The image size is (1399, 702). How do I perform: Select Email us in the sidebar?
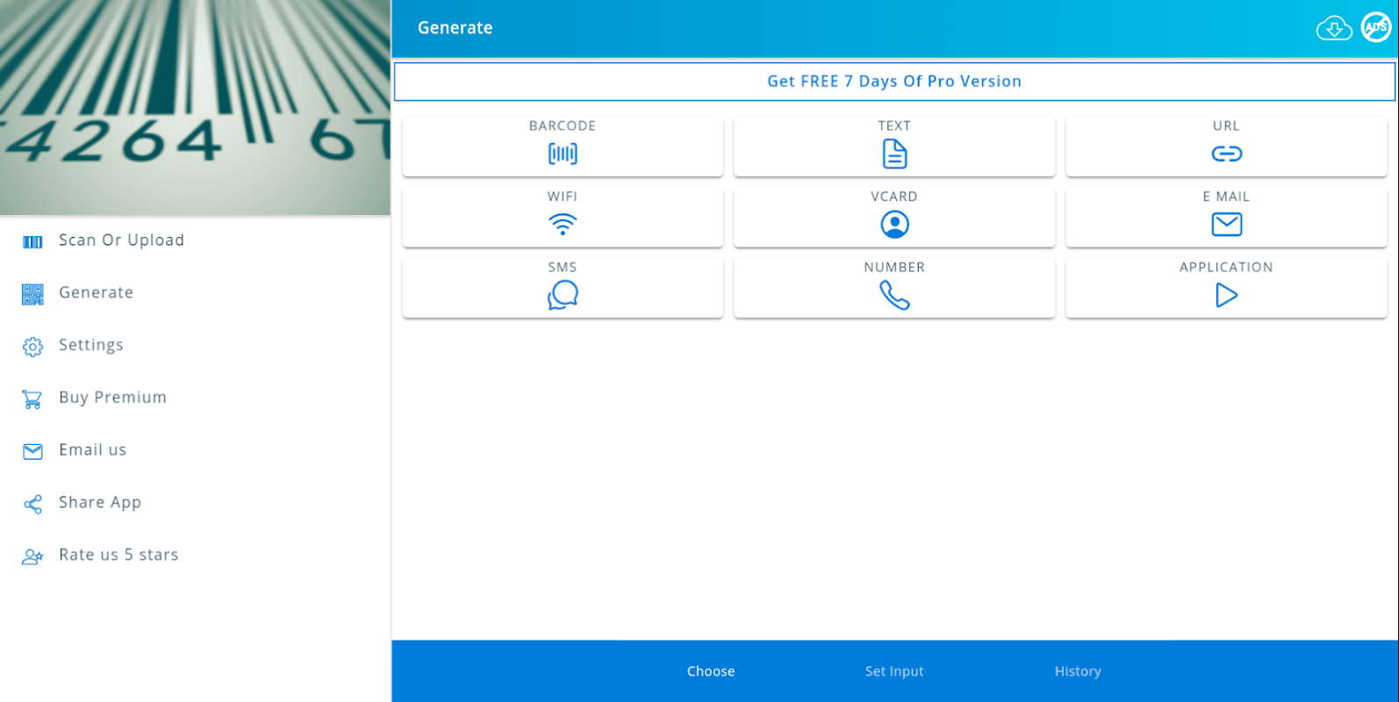pos(195,450)
